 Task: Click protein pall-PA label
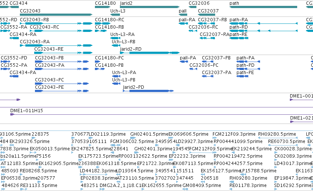tap(188, 58)
